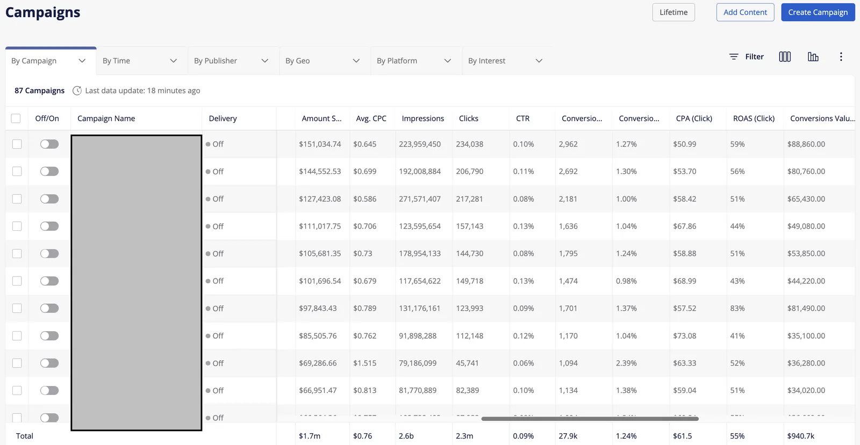Click the 87 Campaigns count text

point(39,91)
